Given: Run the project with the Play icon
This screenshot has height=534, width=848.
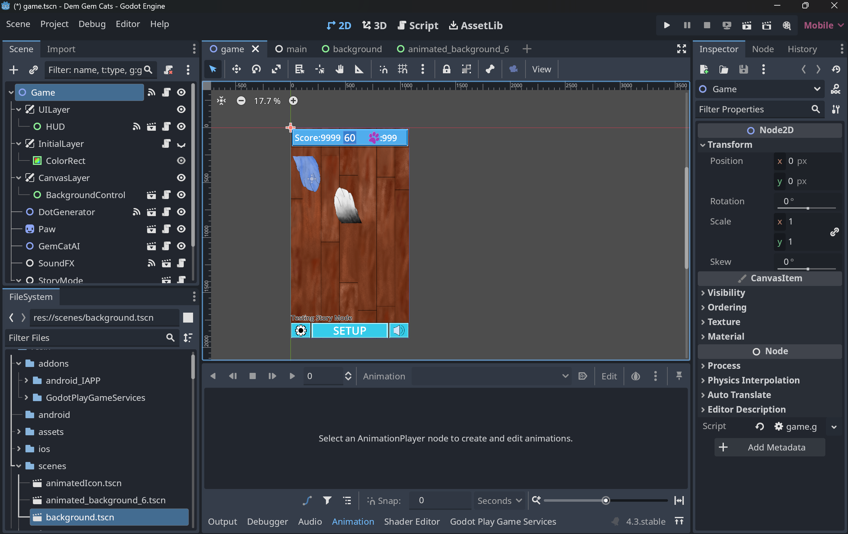Looking at the screenshot, I should pyautogui.click(x=667, y=25).
